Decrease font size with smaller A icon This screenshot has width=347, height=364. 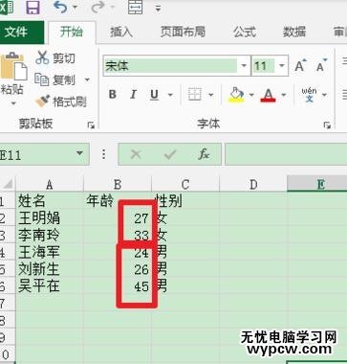click(321, 65)
